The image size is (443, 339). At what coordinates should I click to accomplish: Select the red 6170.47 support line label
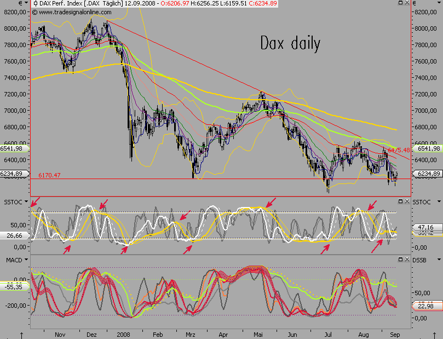49,175
